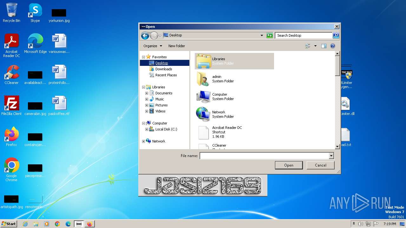
Task: Click the volume icon in system tray
Action: pyautogui.click(x=360, y=224)
